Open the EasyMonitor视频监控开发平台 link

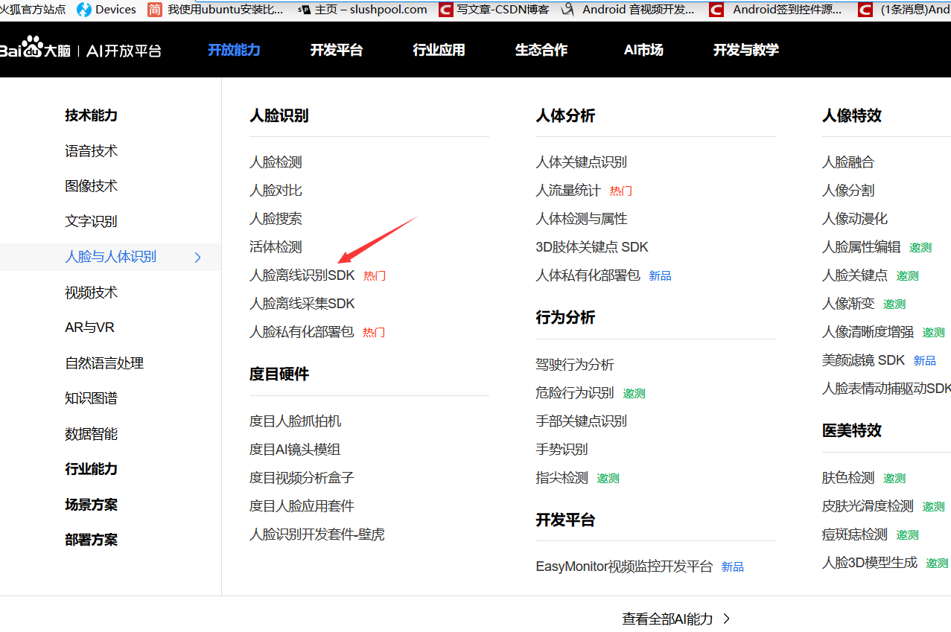[624, 566]
